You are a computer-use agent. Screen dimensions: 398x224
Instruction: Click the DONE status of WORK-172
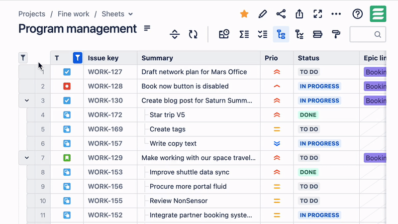308,115
